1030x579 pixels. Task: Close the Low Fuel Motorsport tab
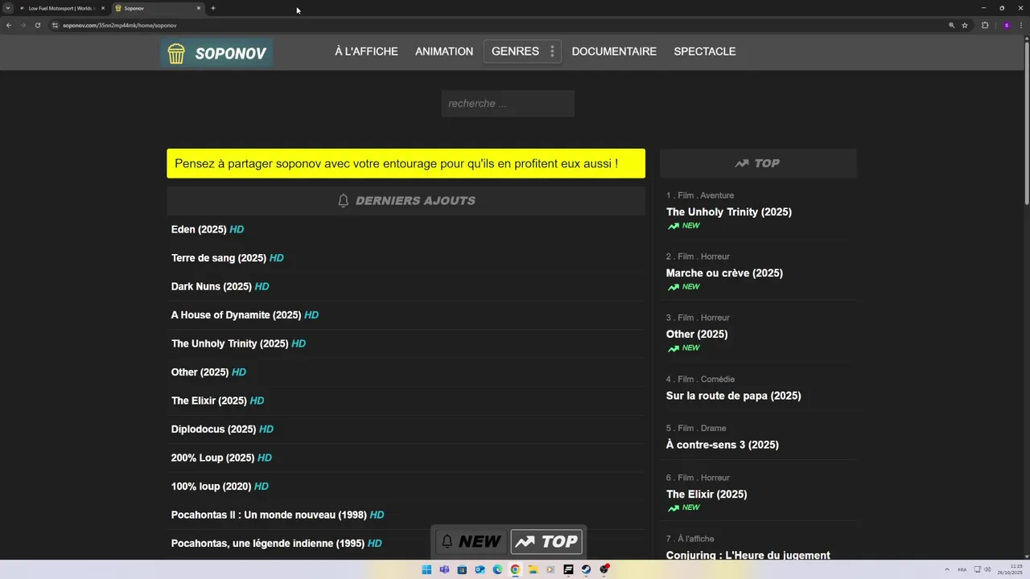(103, 8)
